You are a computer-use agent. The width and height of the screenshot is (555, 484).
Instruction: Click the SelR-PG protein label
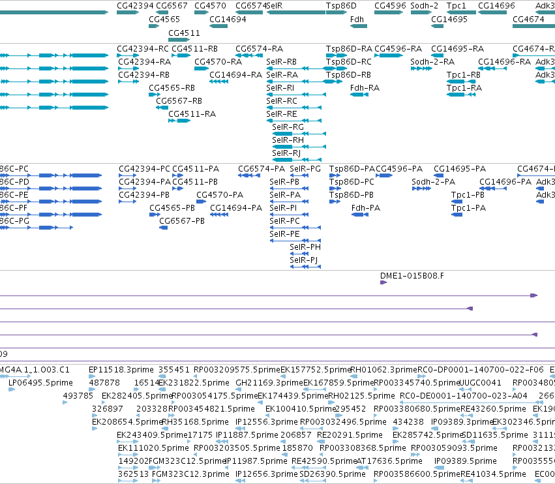click(305, 168)
